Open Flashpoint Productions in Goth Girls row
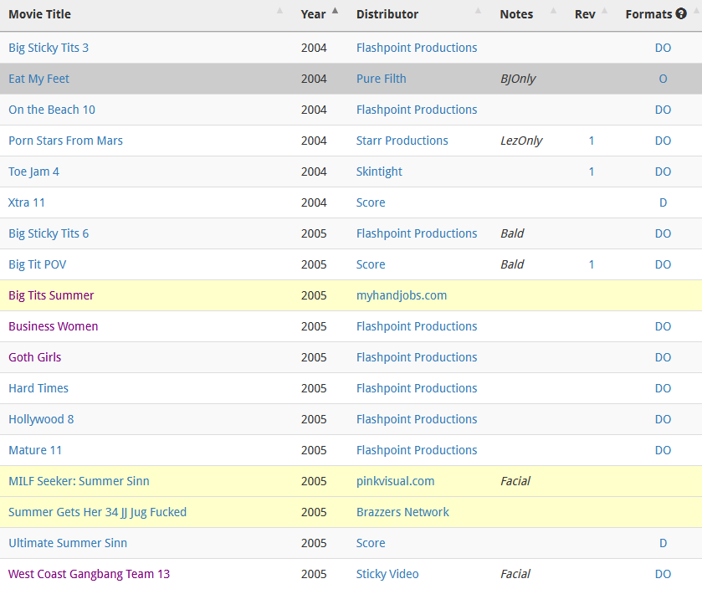 417,357
